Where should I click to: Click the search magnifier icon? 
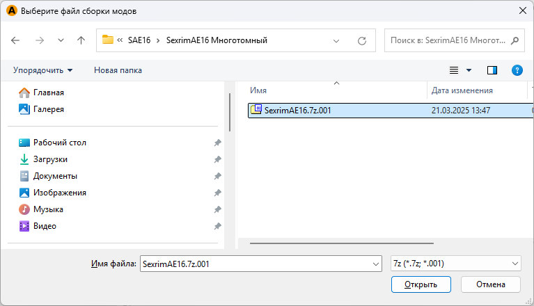(515, 40)
